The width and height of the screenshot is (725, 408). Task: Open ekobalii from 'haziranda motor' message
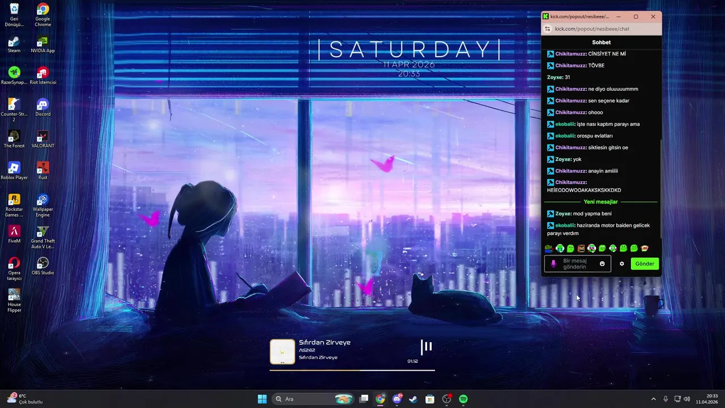click(x=565, y=226)
